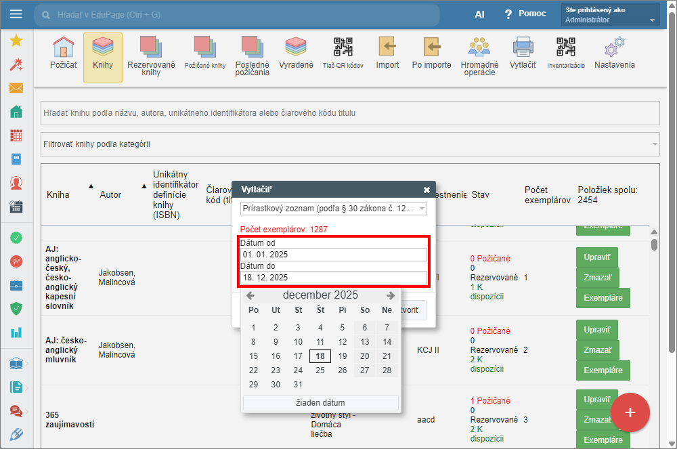Open Nastavenia settings gears icon
677x449 pixels.
[x=614, y=53]
